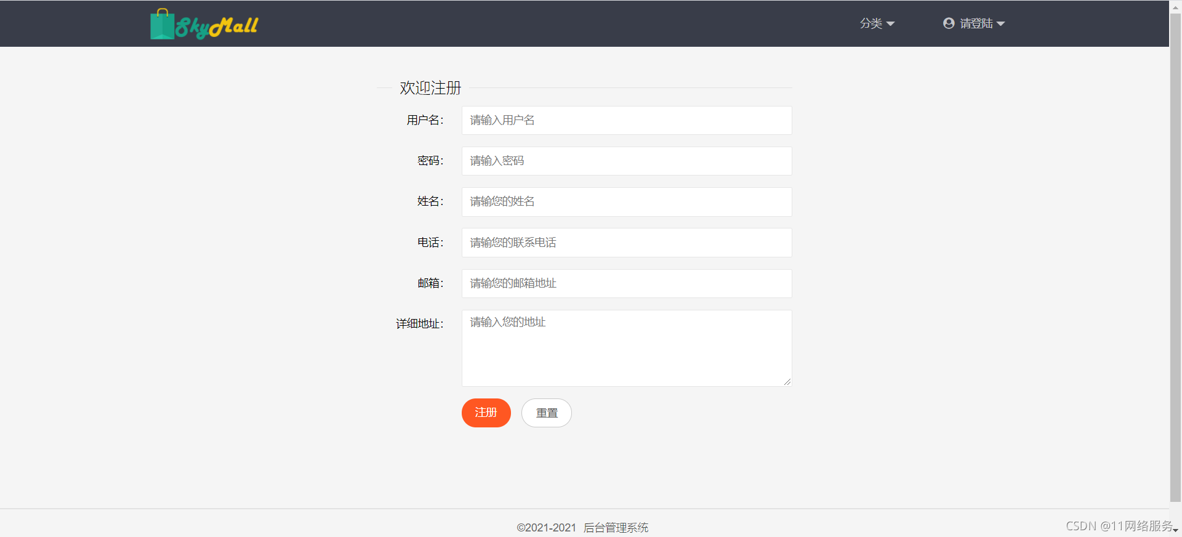Click the 欢迎注册 heading text
Viewport: 1182px width, 537px height.
(430, 88)
